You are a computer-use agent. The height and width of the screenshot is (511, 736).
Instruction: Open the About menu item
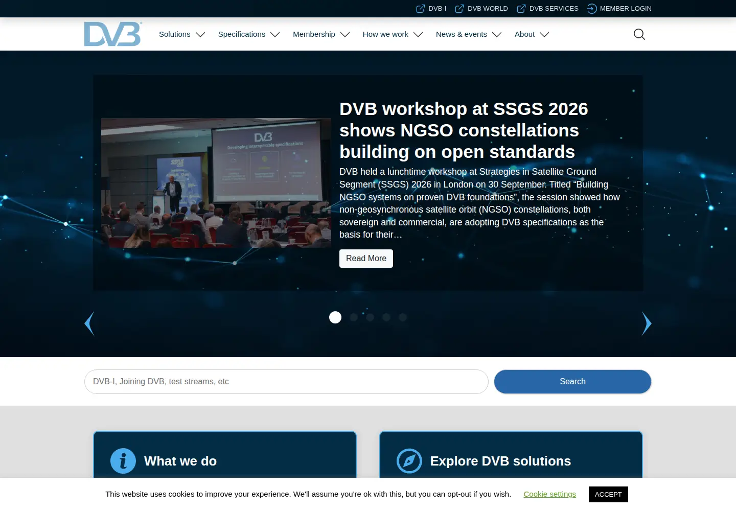point(524,34)
